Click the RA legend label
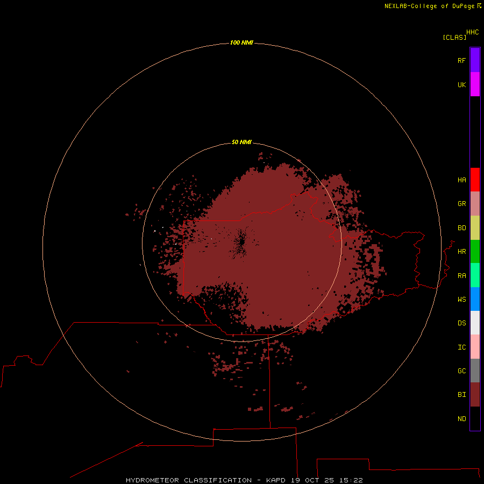The width and height of the screenshot is (484, 484). tap(462, 276)
